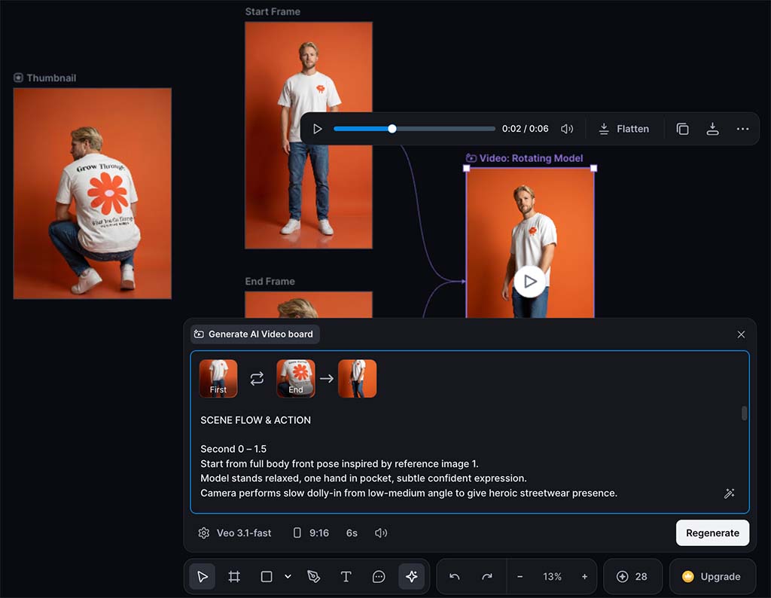Viewport: 771px width, 598px height.
Task: Select the Text tool
Action: point(346,576)
